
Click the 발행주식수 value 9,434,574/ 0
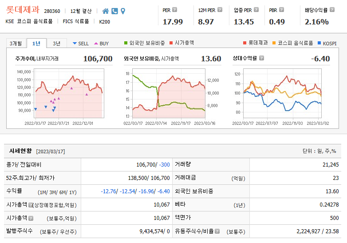point(154,231)
